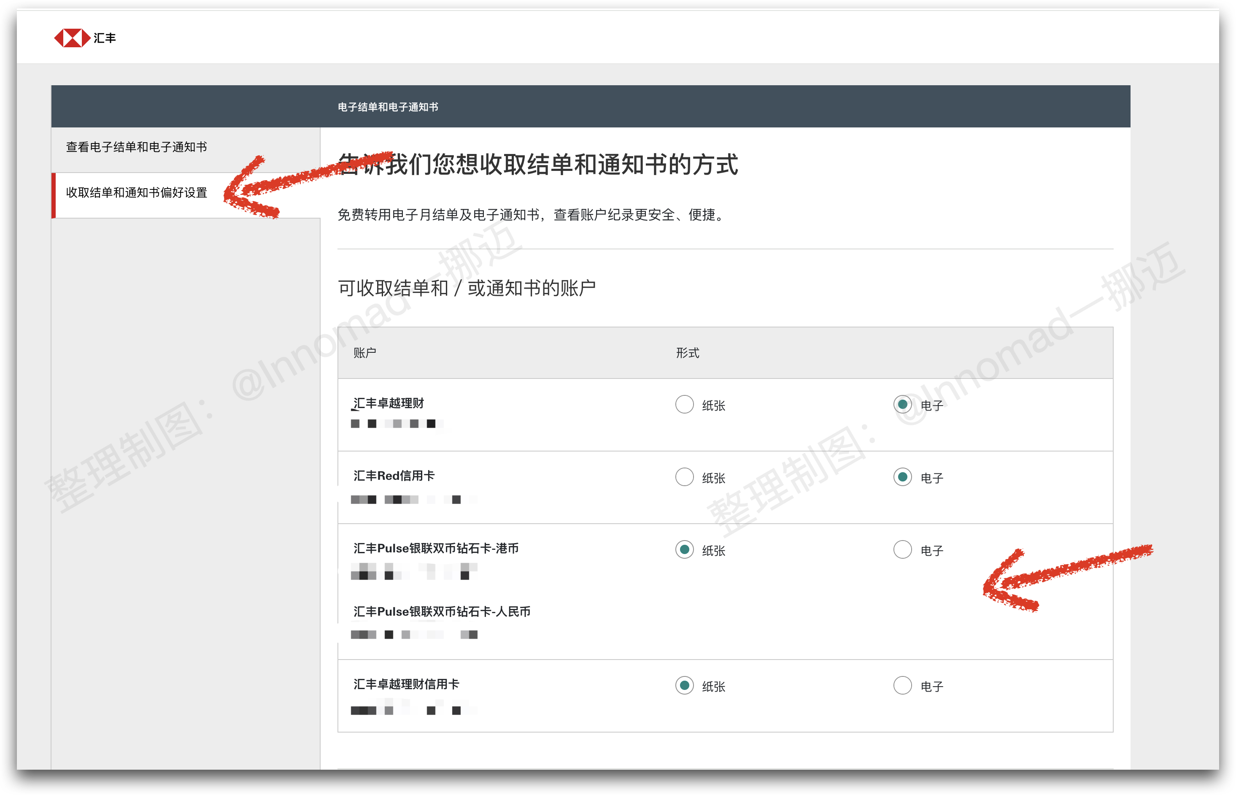The width and height of the screenshot is (1236, 795).
Task: Click the 汇丰卓越理财 account name
Action: tap(388, 403)
